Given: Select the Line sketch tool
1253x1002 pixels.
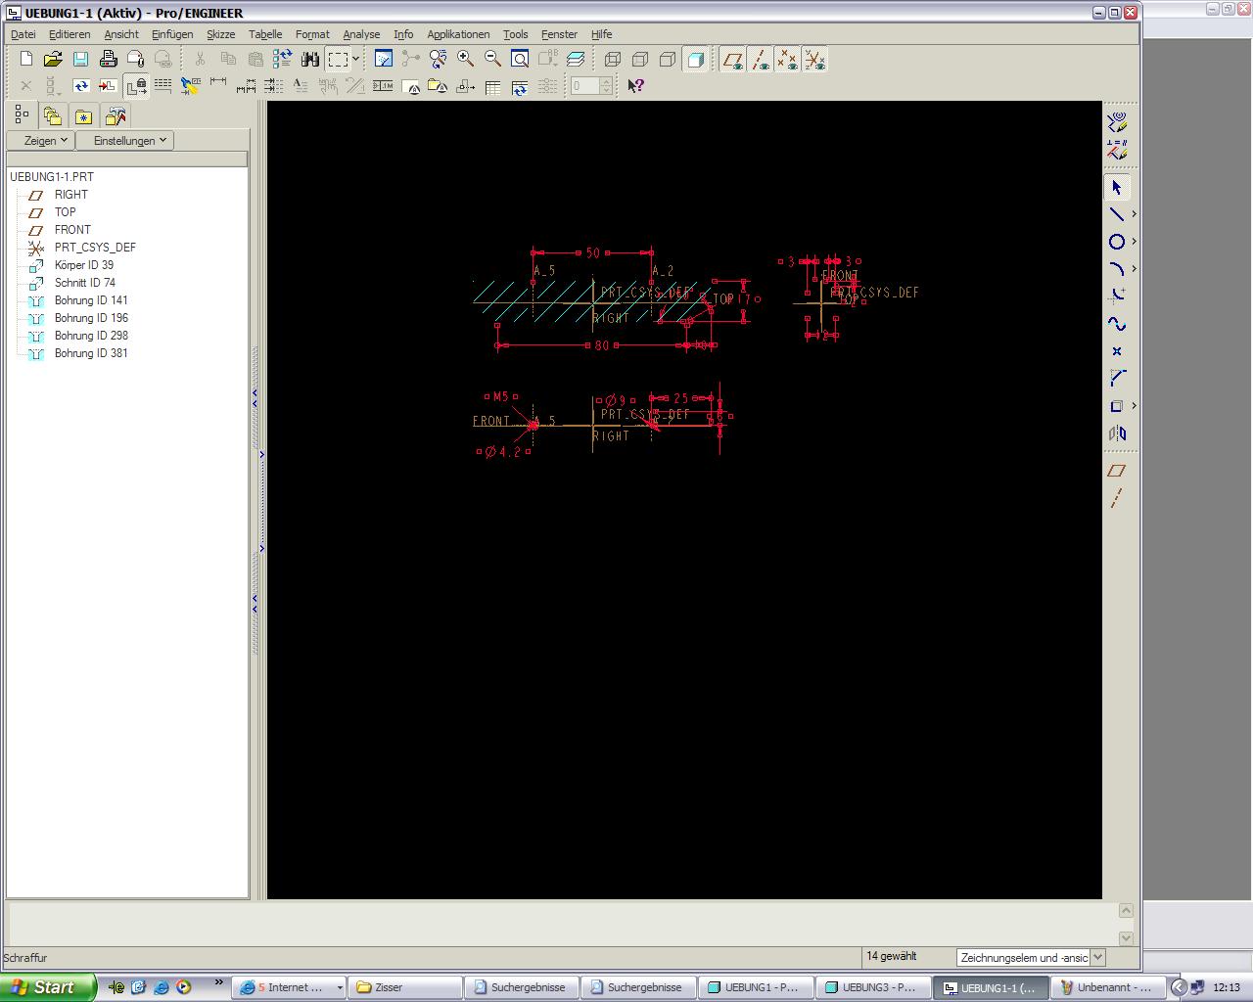Looking at the screenshot, I should pos(1116,214).
